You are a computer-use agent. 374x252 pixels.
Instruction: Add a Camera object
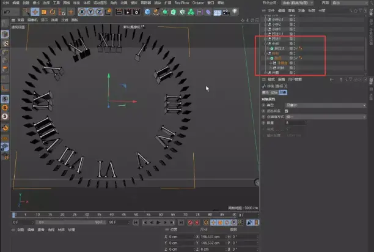[x=226, y=12]
